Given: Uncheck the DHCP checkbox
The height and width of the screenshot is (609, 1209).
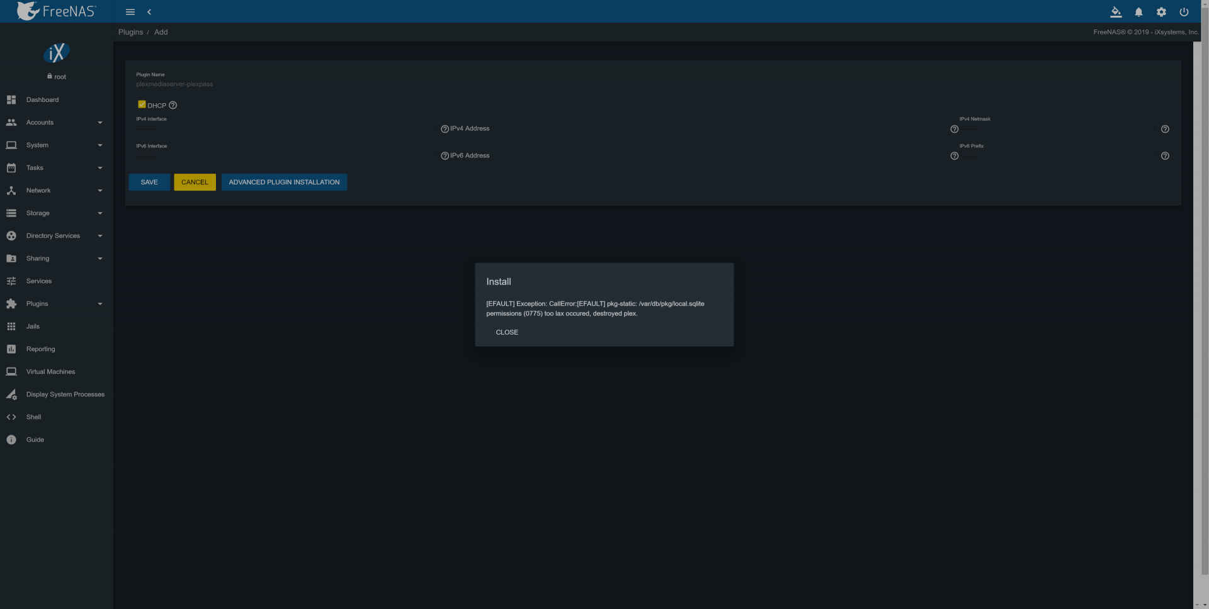Looking at the screenshot, I should (142, 104).
